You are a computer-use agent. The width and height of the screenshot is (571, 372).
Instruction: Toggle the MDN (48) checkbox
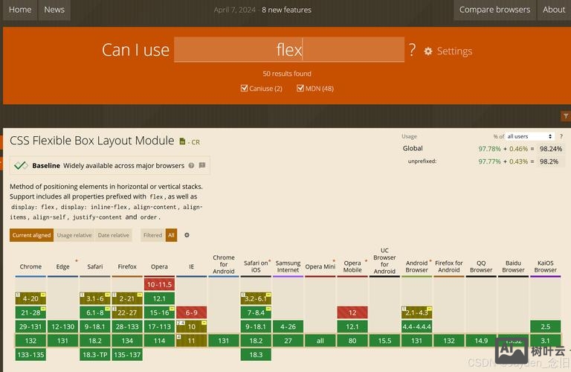tap(300, 89)
